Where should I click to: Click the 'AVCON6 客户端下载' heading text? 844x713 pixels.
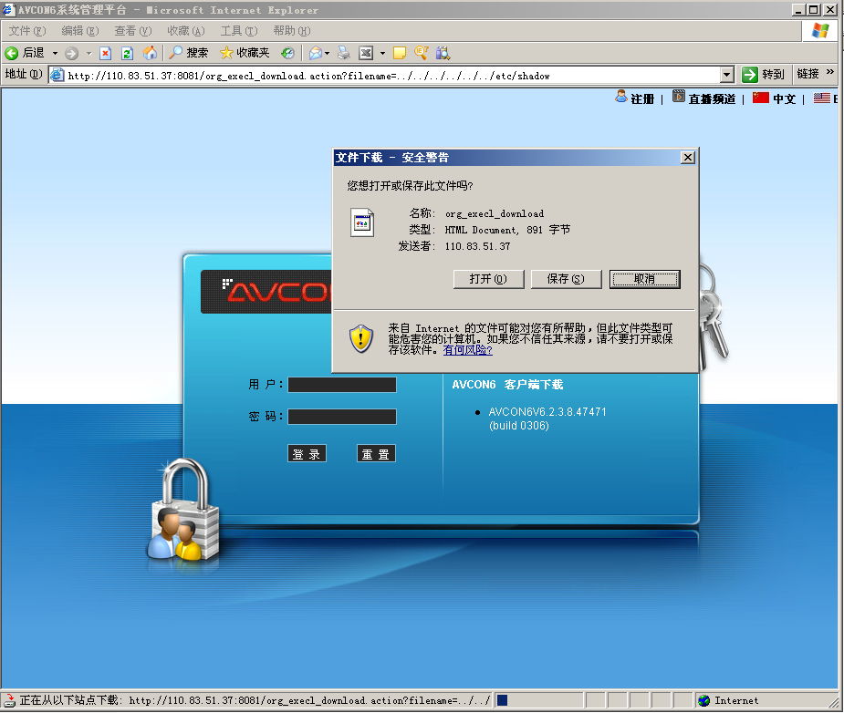click(x=507, y=385)
